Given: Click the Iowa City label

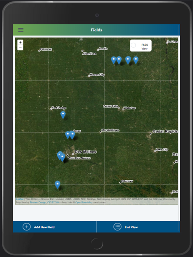Looking at the screenshot, I should pos(162,150).
